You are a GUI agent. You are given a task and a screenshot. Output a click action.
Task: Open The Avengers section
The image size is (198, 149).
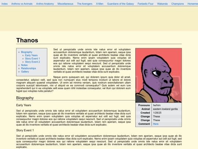[x=85, y=4]
